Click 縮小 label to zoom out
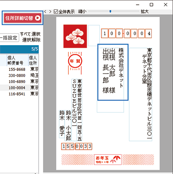The width and height of the screenshot is (173, 174). coord(82,11)
